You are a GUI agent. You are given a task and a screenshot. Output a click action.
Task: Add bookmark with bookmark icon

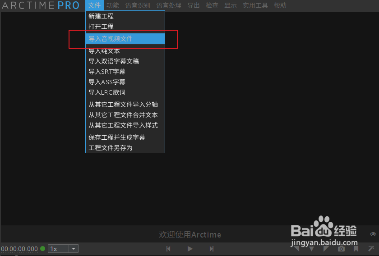[356, 249]
